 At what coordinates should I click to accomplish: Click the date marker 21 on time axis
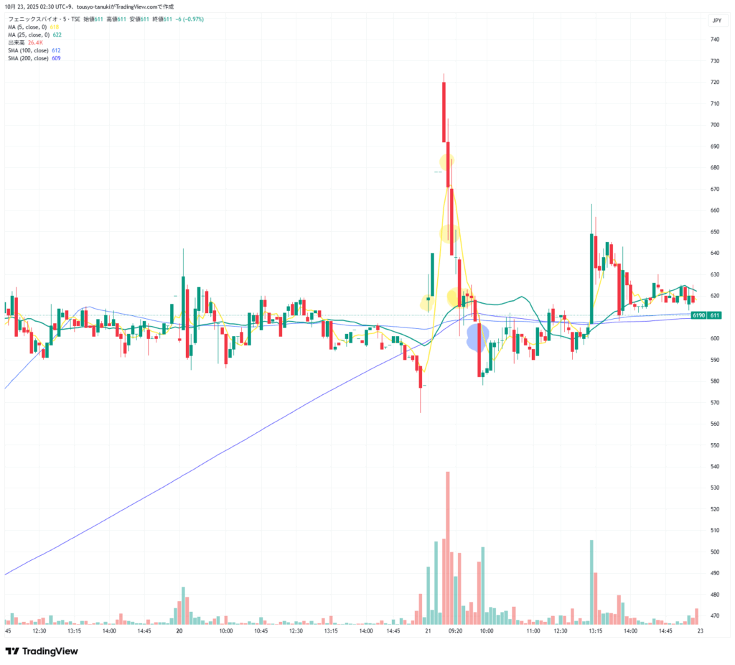428,631
